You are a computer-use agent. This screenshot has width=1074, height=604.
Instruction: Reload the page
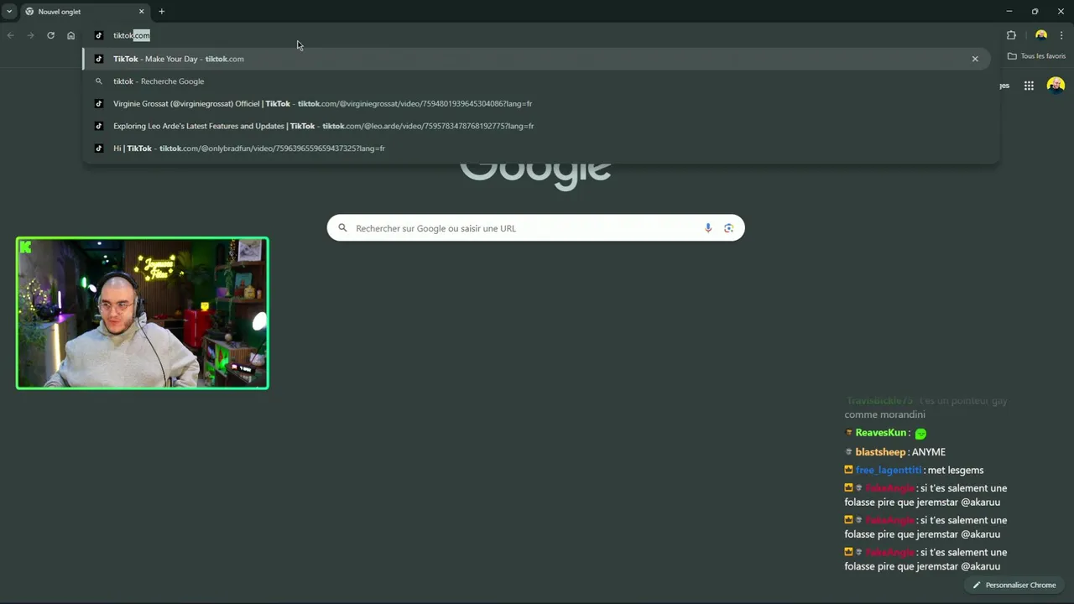point(50,35)
